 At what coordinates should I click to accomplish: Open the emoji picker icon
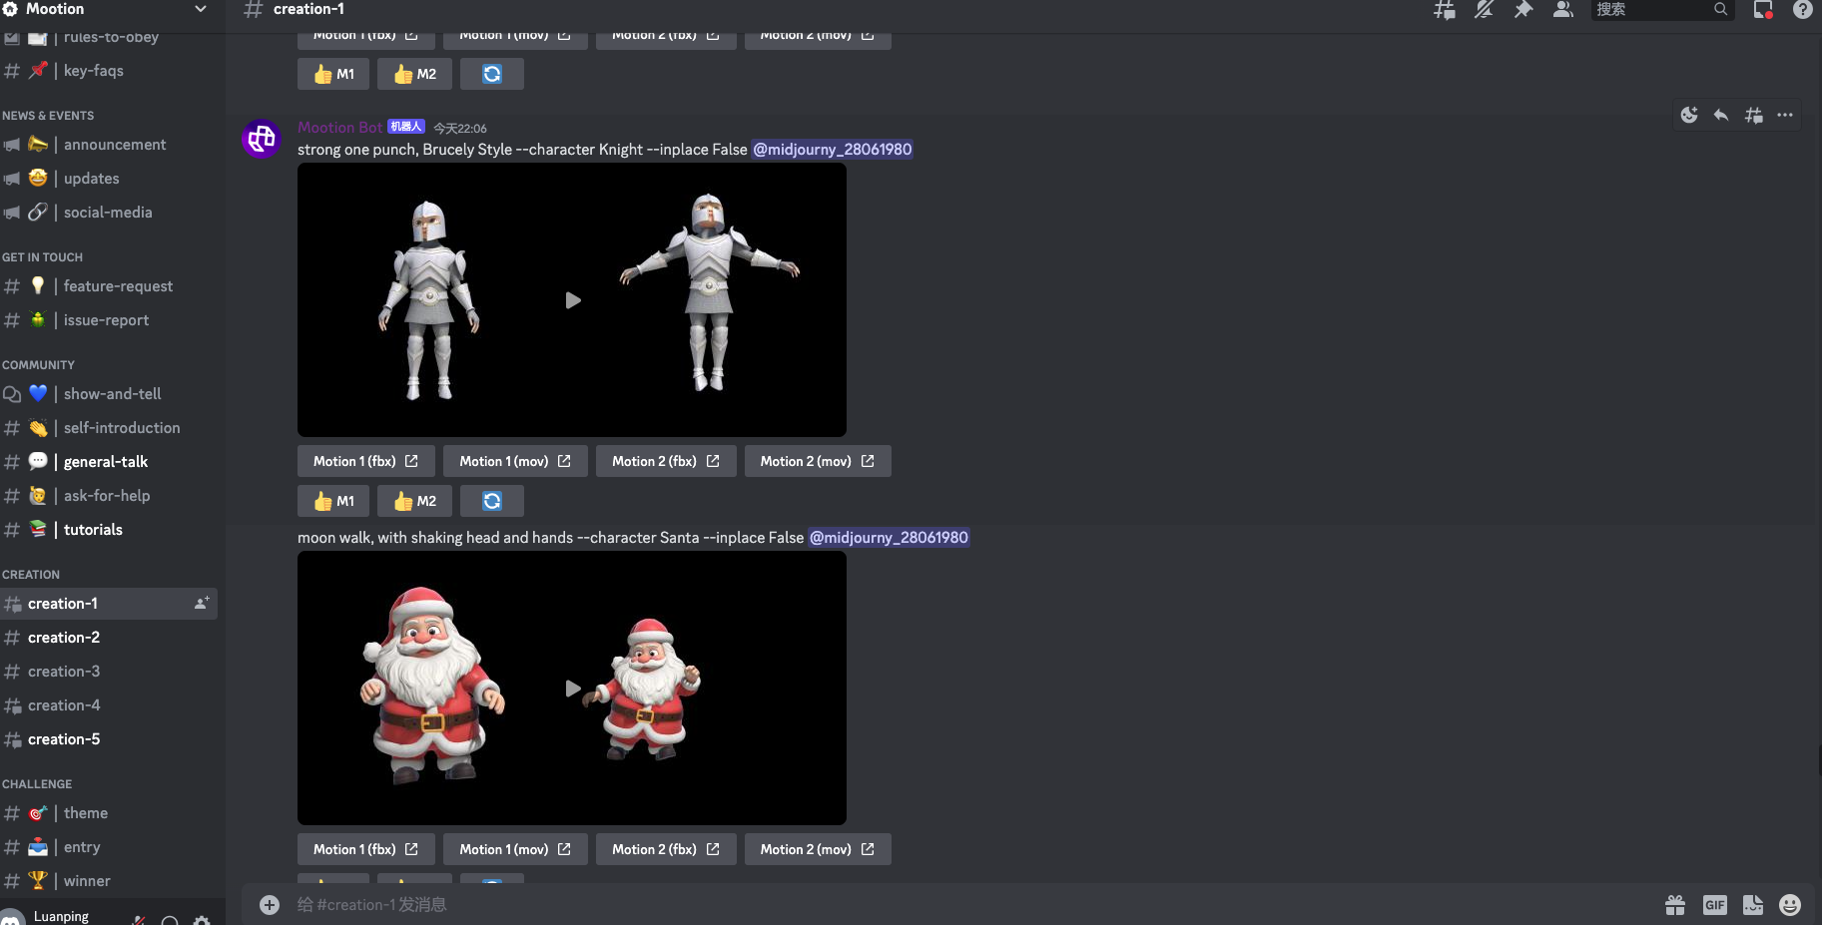(1790, 905)
